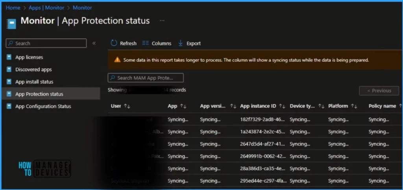Click instance ID 1a243874-2e2c-45...
Screen dimensions: 403x190
coord(263,132)
